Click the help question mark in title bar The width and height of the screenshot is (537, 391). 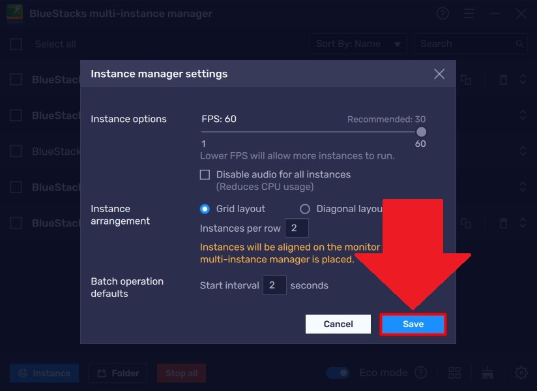coord(443,13)
